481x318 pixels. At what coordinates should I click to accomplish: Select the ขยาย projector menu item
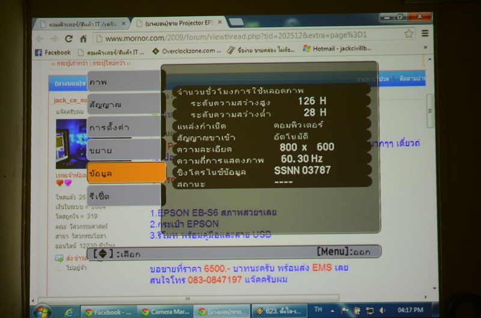tap(124, 150)
